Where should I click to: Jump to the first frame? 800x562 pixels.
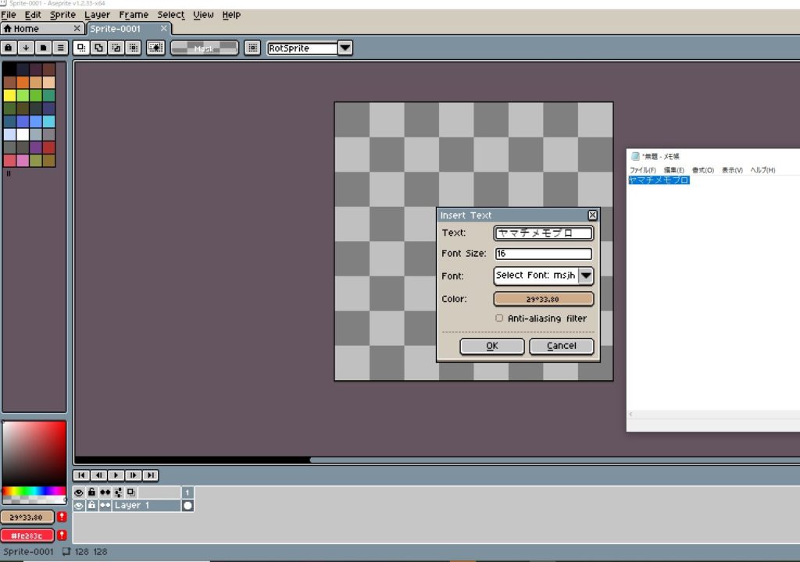[x=81, y=475]
